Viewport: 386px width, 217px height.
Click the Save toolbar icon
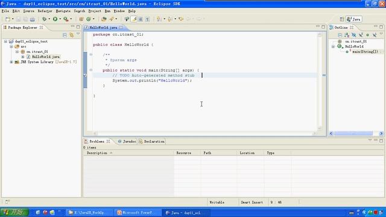[x=18, y=19]
